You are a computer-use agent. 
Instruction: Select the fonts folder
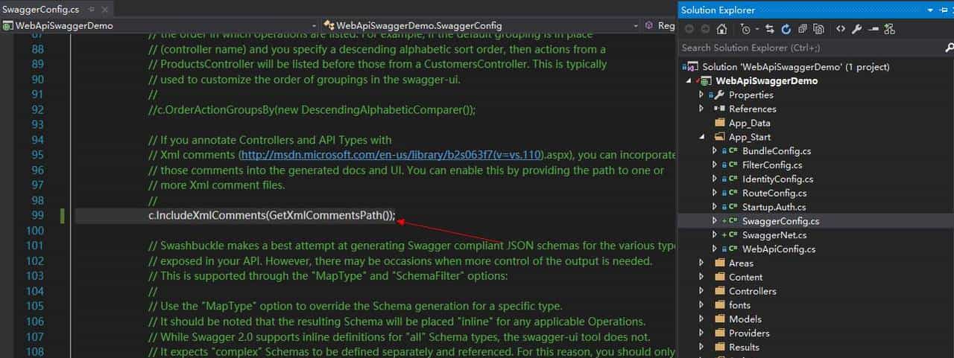(x=739, y=305)
